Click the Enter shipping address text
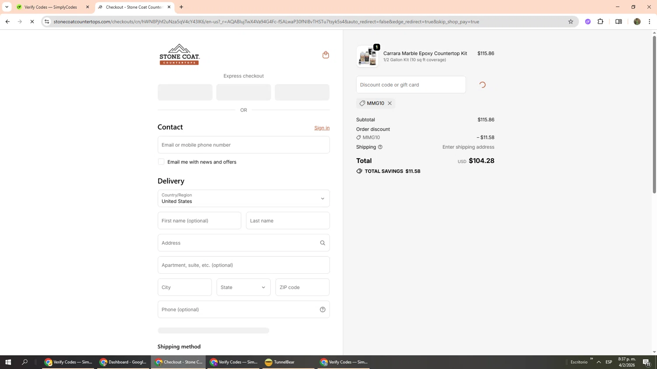This screenshot has height=369, width=657. click(468, 147)
